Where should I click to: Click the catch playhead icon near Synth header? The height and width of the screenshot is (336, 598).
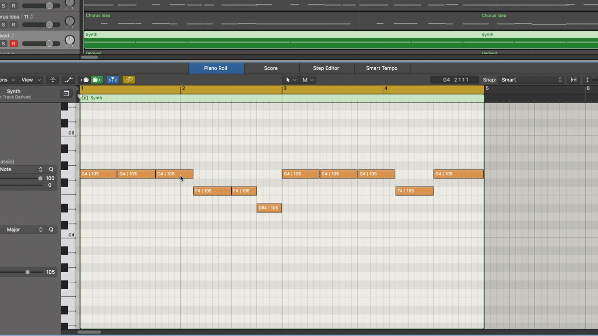84,98
